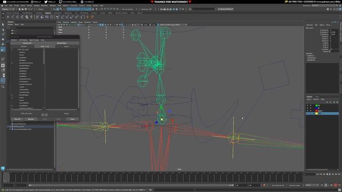Toggle Auto Keyframe button at bottom right
This screenshot has height=192, width=342.
tap(336, 185)
